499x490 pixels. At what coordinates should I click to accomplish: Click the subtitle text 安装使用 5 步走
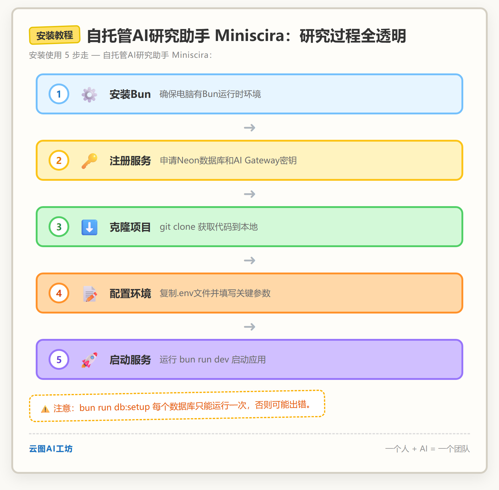(59, 55)
